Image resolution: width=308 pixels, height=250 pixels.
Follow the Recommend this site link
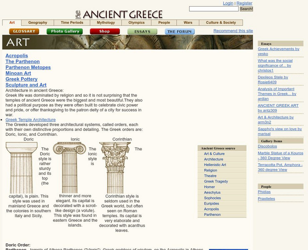pos(233,31)
